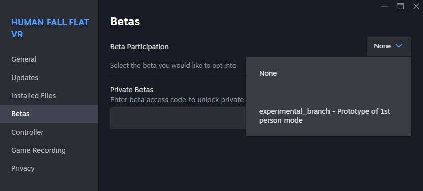Click the blue dropdown chevron arrow
Screen dimensions: 423x191
click(x=399, y=46)
